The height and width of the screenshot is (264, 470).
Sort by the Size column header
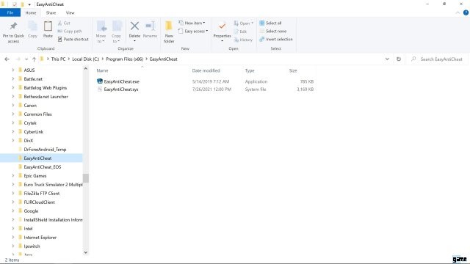coord(293,70)
